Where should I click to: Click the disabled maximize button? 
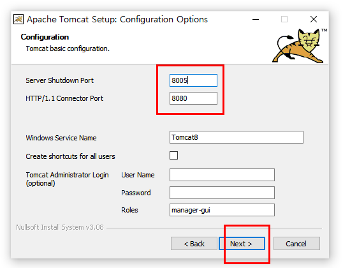284,19
